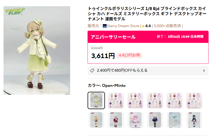Select the purple-dress doll color option

pyautogui.click(x=155, y=120)
